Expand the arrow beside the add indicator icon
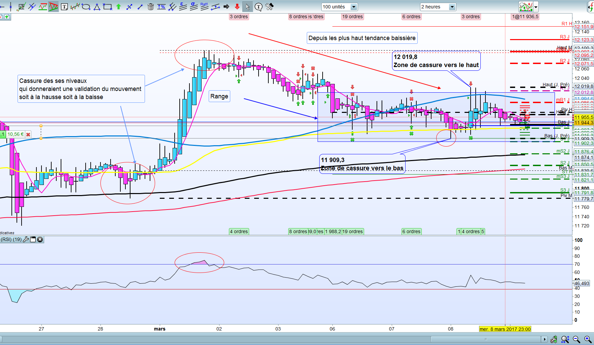This screenshot has width=594, height=345. tap(536, 7)
